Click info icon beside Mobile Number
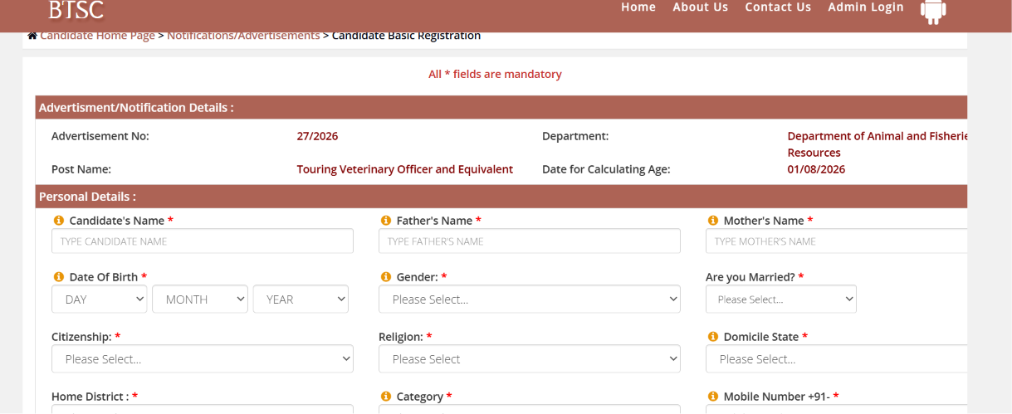 pos(712,397)
